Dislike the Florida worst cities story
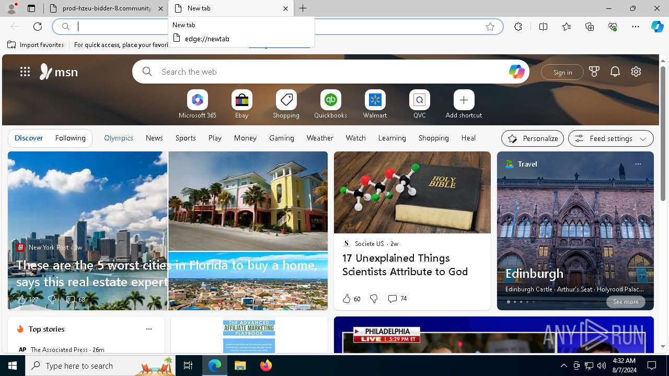Viewport: 669px width, 376px height. point(52,300)
